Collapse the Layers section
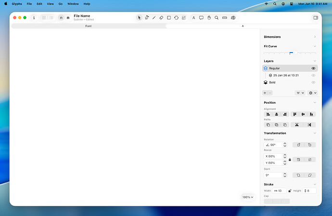 pos(315,61)
